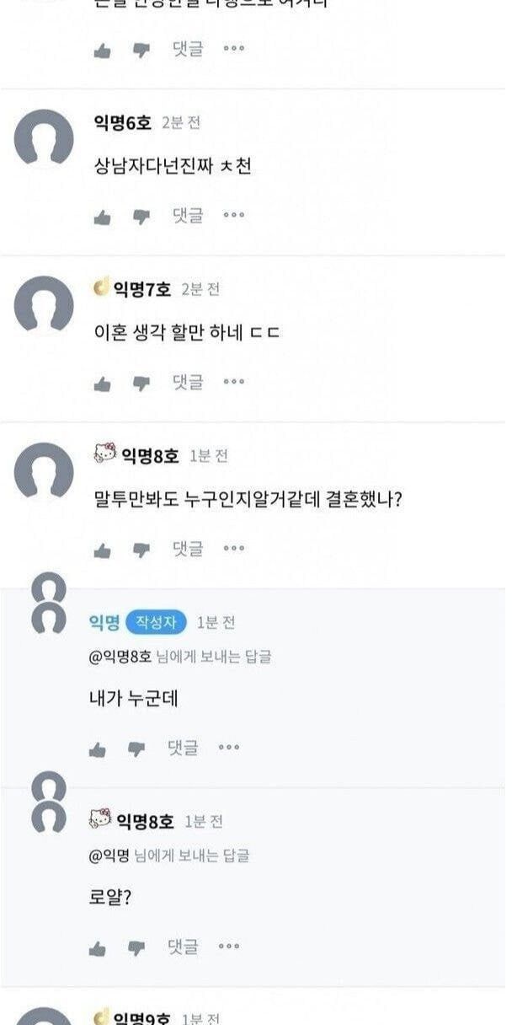
Task: Thumbs down the '로얄?' reply
Action: (136, 949)
